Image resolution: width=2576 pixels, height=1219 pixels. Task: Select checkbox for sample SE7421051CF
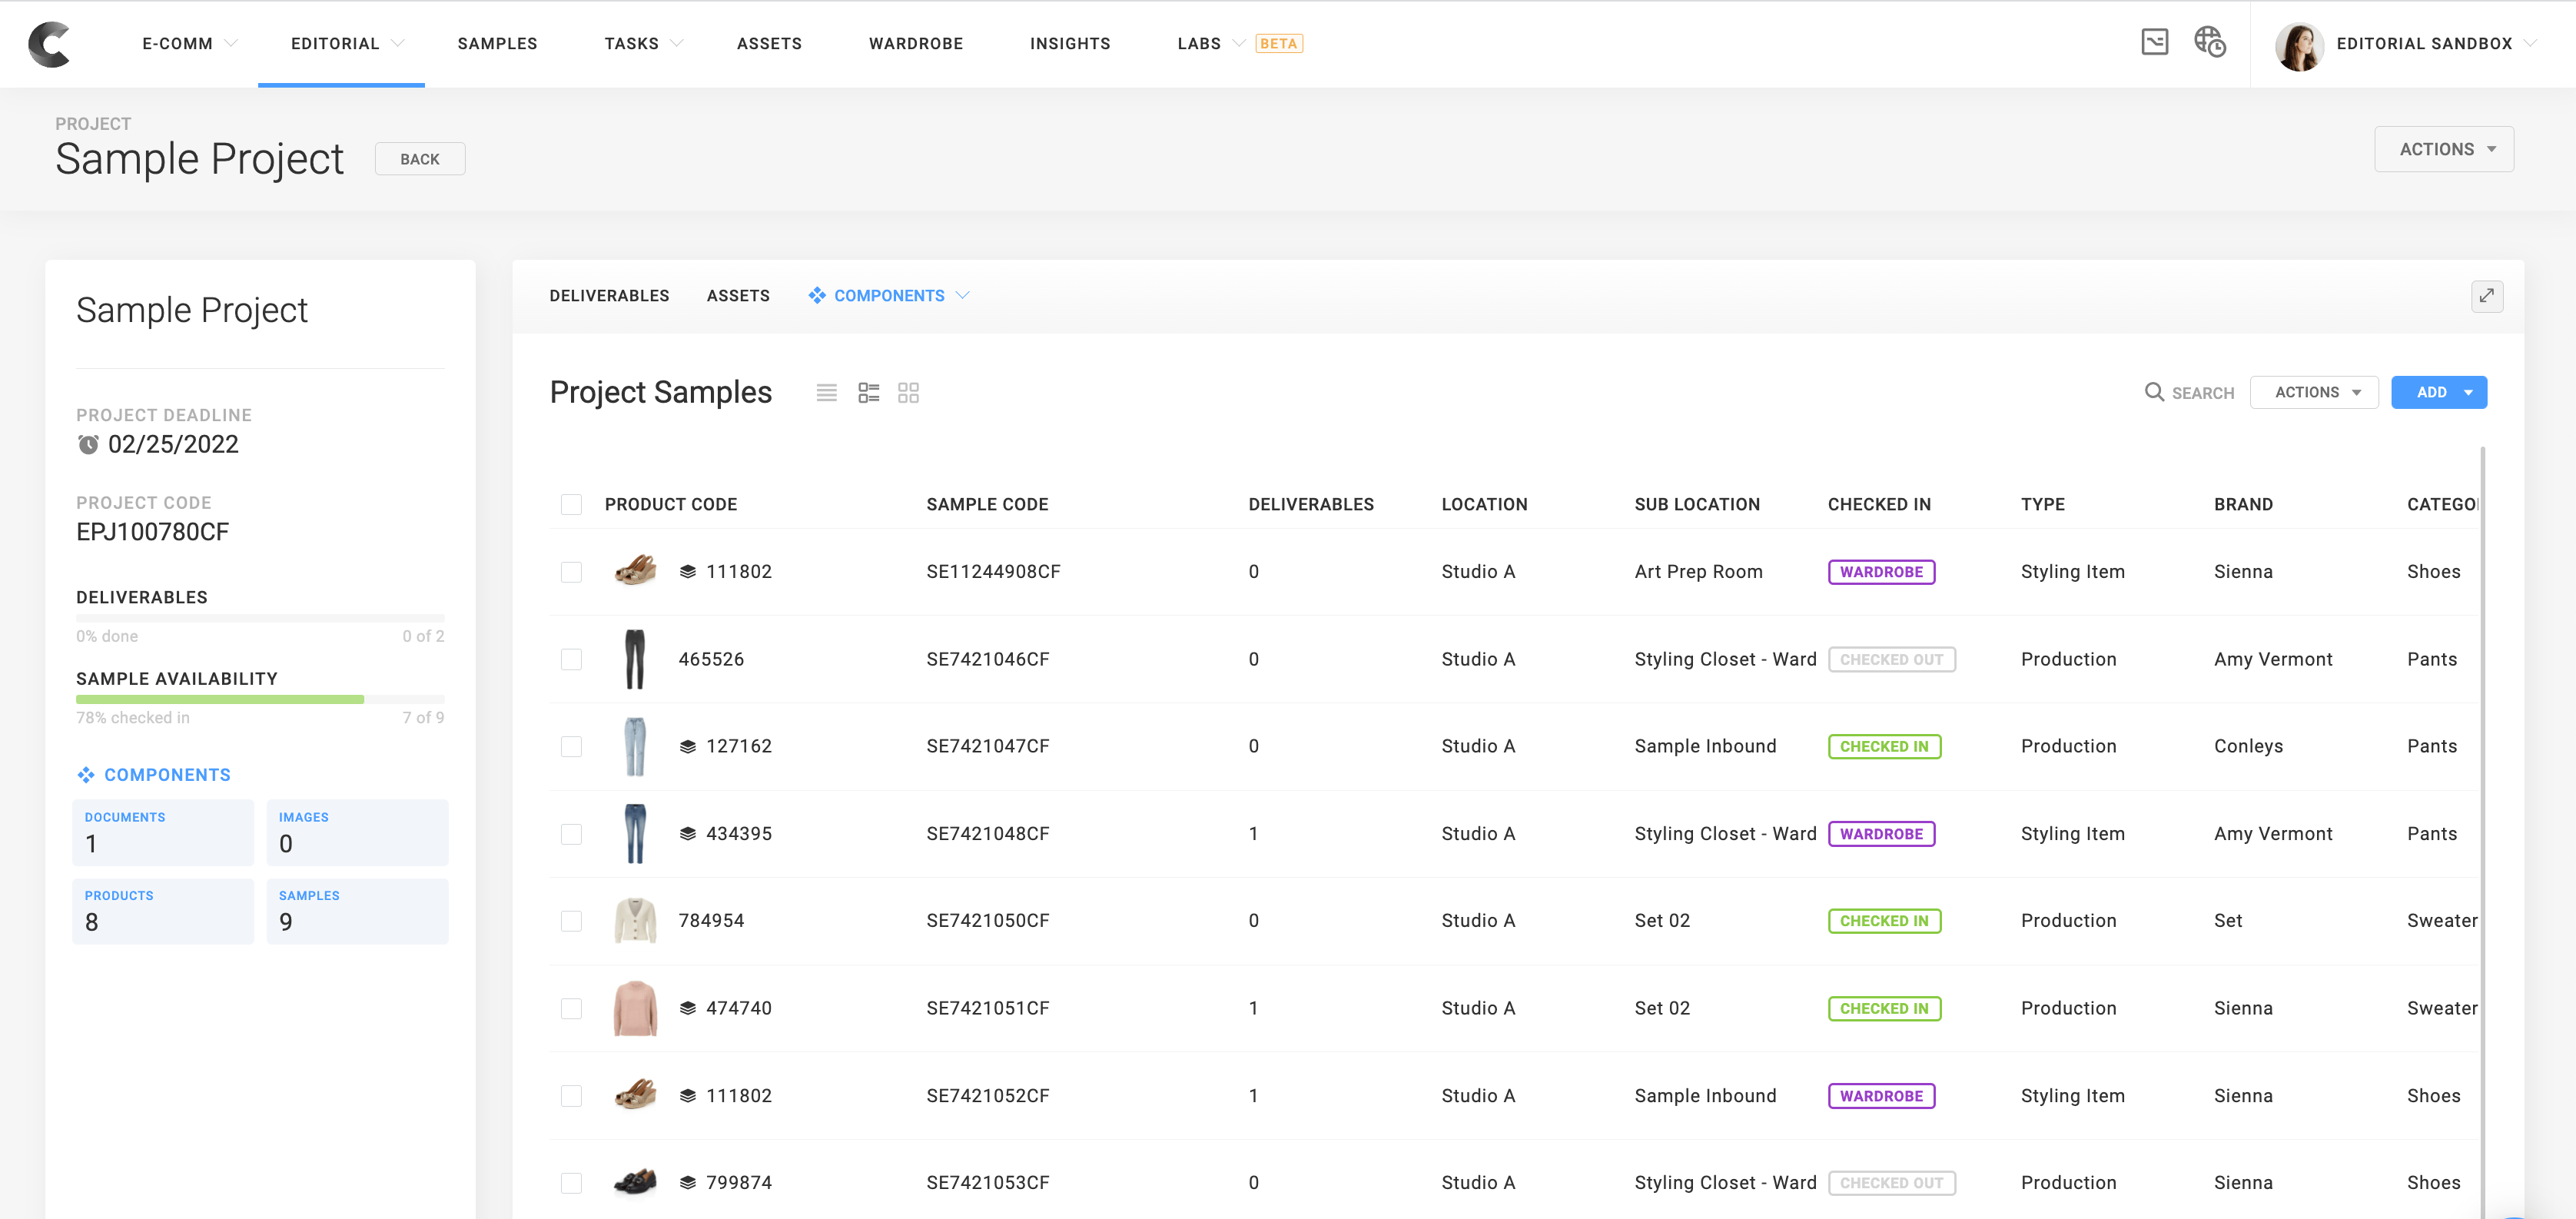(571, 1008)
